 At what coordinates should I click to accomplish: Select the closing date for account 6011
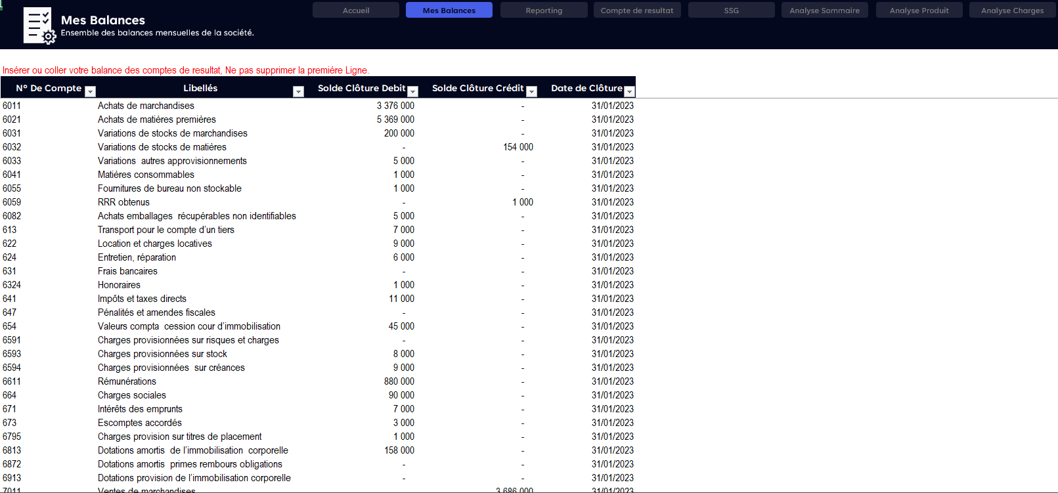pos(612,106)
